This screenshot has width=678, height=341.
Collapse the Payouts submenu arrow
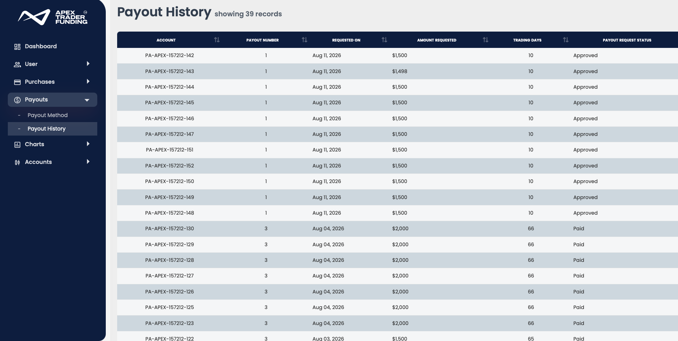(x=87, y=100)
